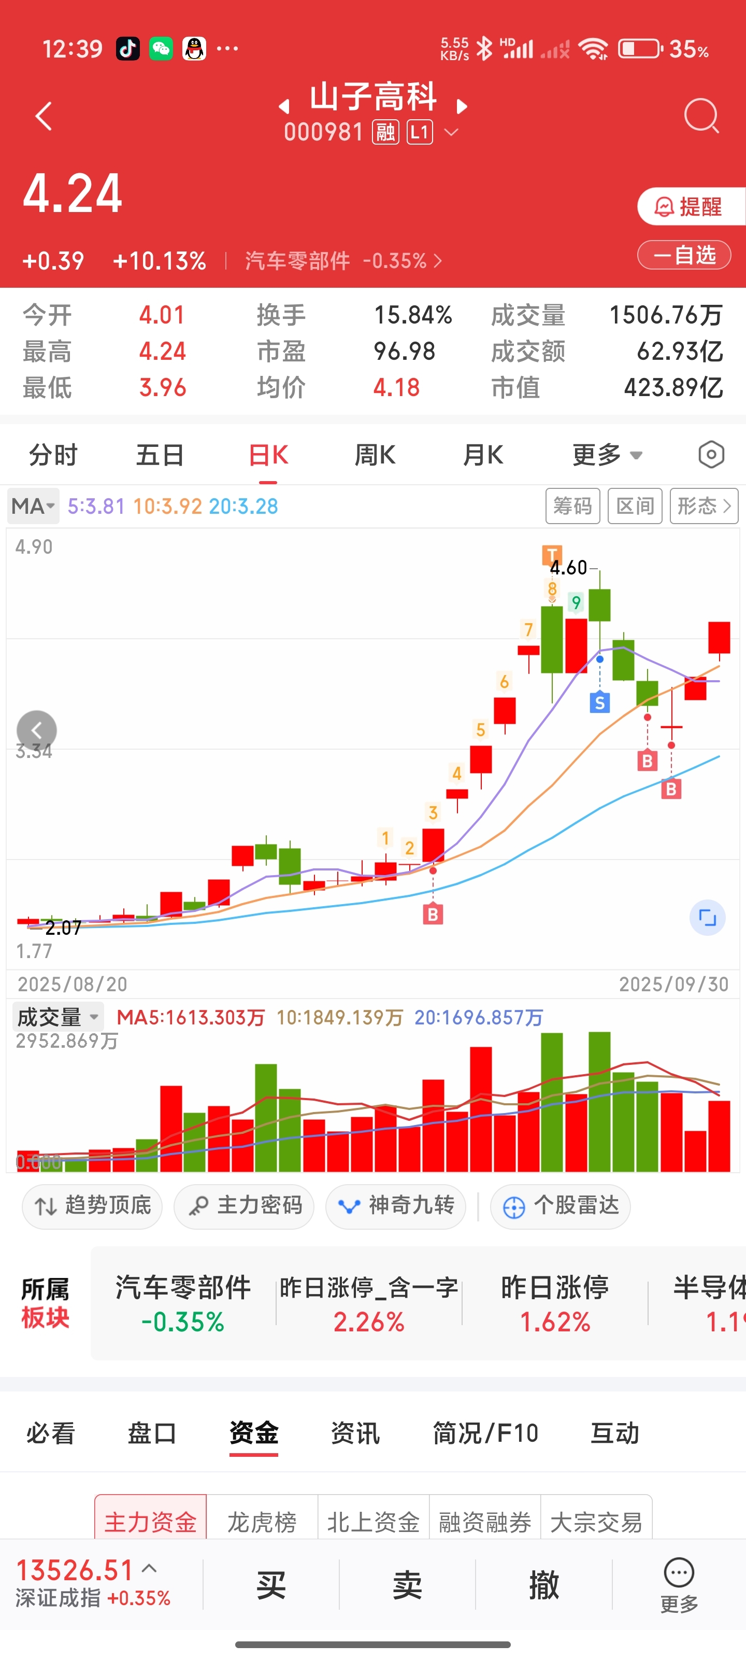Tap 换手 15.84% value
Screen dimensions: 746x1659
click(413, 315)
